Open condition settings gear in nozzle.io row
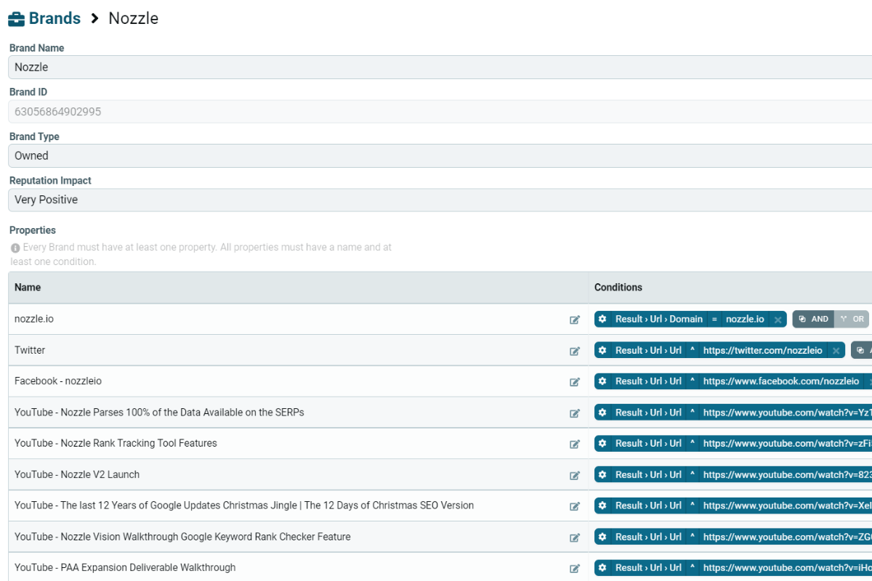Viewport: 872px width, 581px height. pyautogui.click(x=602, y=319)
